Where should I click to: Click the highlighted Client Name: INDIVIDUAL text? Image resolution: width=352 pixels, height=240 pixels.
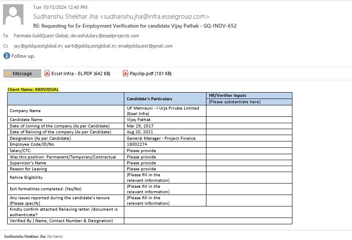pos(33,90)
